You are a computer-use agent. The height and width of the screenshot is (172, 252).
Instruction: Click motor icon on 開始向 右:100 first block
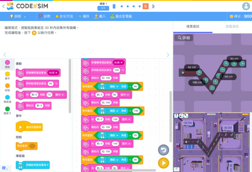[x=86, y=78]
